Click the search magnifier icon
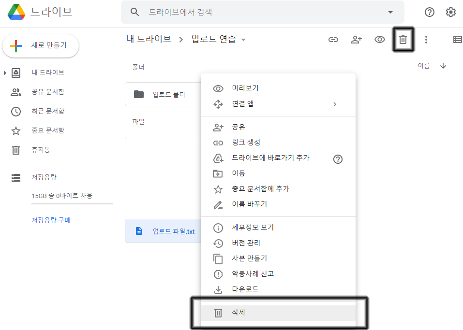463x330 pixels. click(134, 12)
